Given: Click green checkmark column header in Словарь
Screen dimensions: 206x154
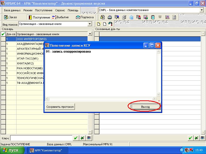Looking at the screenshot, I should [x=3, y=34].
